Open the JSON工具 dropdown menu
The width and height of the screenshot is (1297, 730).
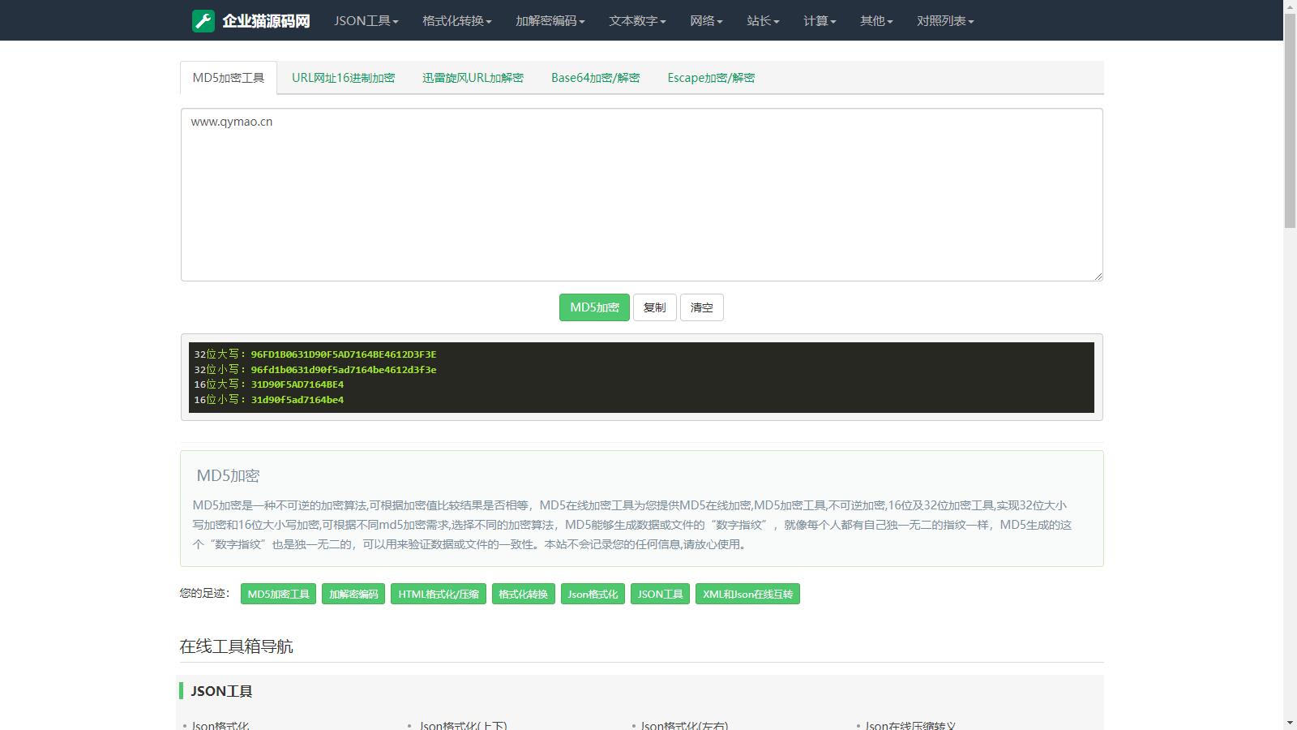[x=366, y=21]
